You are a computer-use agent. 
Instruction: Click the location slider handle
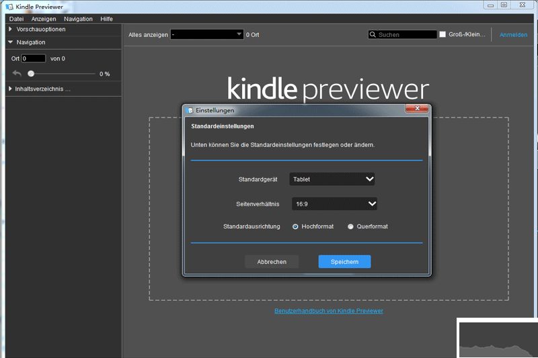tap(31, 74)
